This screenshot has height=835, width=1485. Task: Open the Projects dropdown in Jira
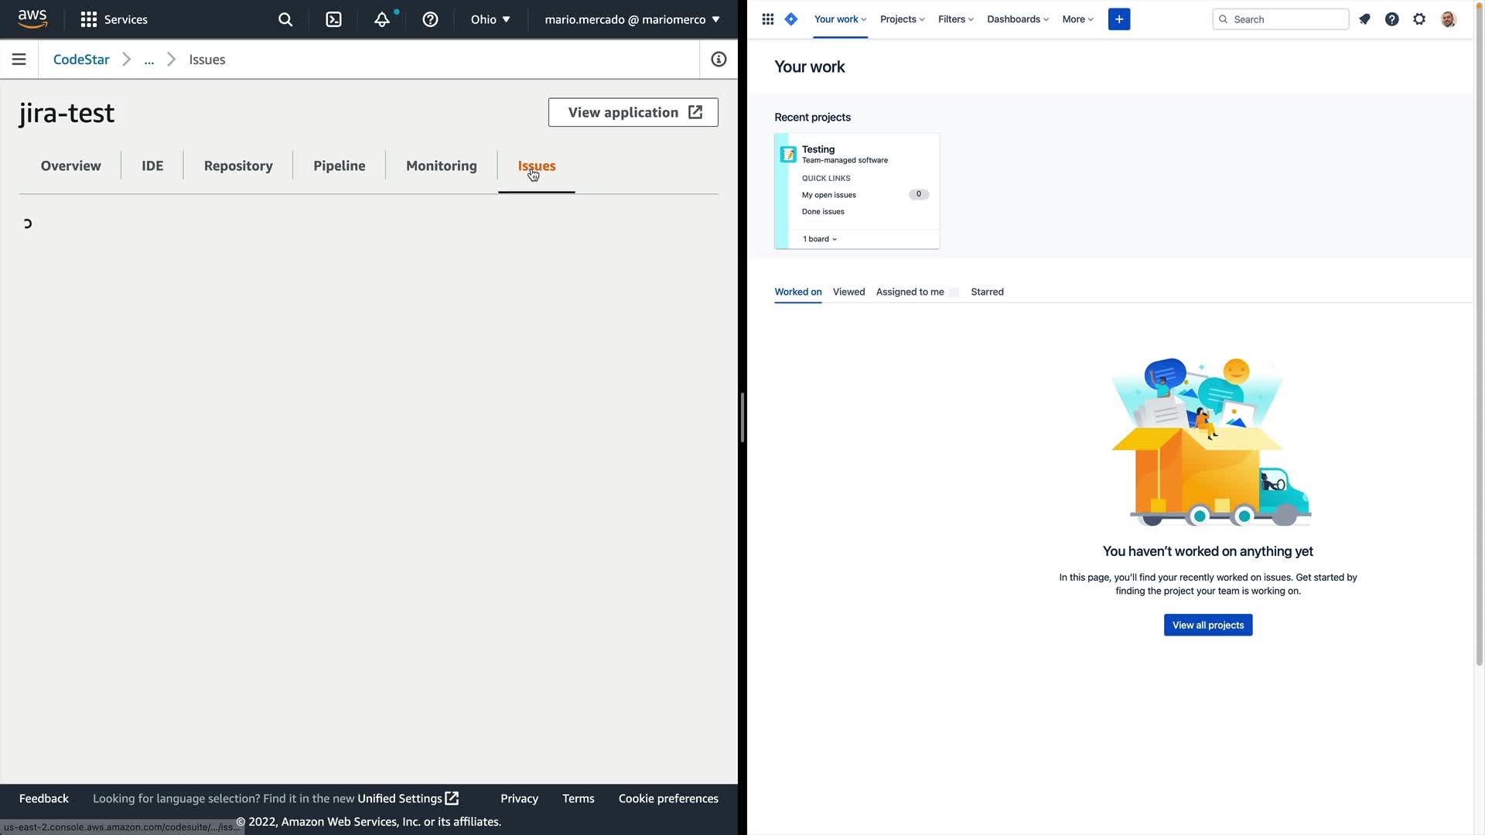coord(902,19)
